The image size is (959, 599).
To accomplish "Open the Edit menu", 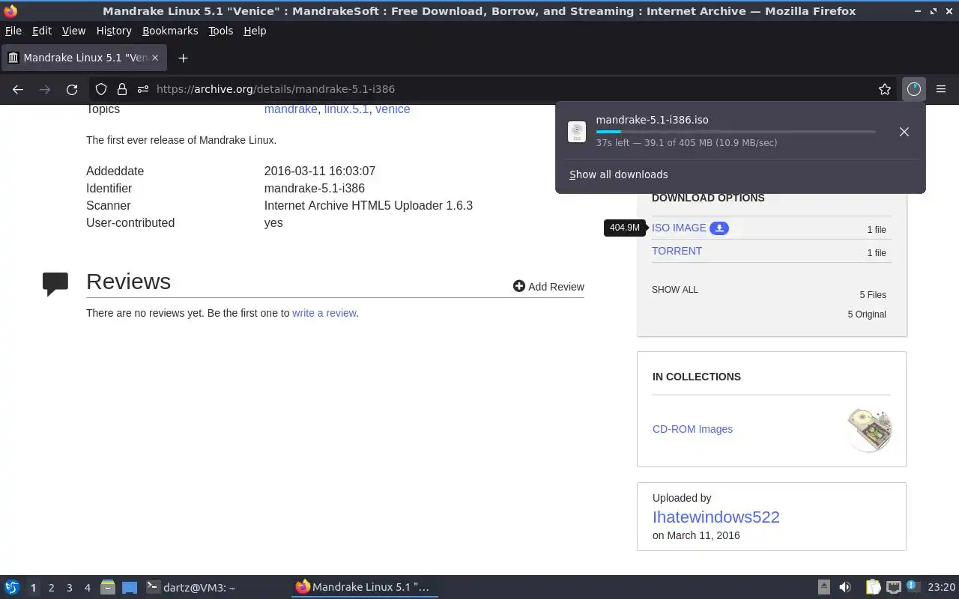I will coord(42,31).
